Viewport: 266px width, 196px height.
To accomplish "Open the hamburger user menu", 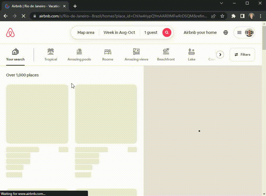I will pos(239,32).
